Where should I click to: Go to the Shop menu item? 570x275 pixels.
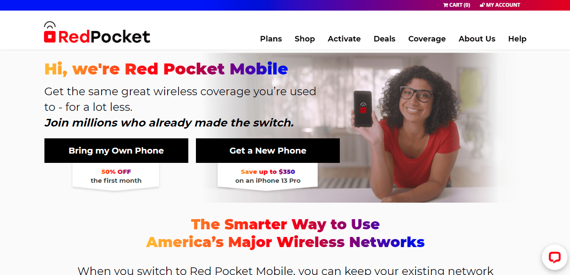(305, 39)
